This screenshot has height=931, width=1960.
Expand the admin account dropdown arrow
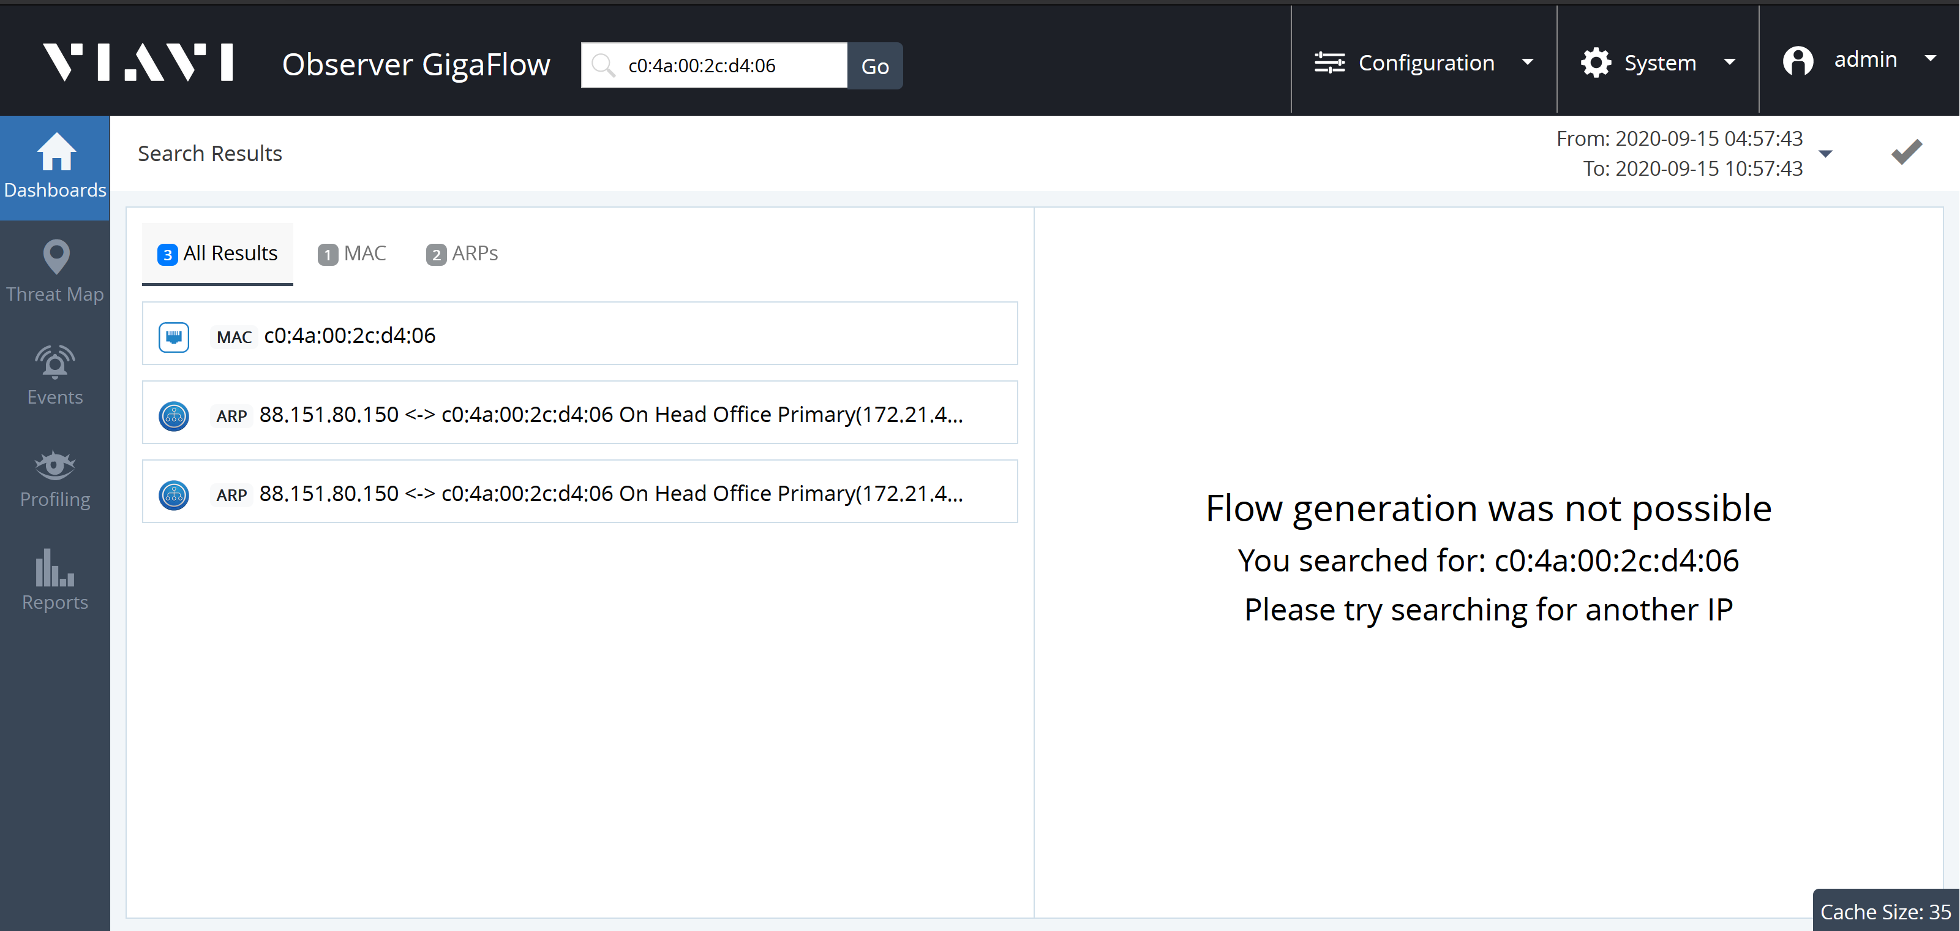pos(1931,58)
